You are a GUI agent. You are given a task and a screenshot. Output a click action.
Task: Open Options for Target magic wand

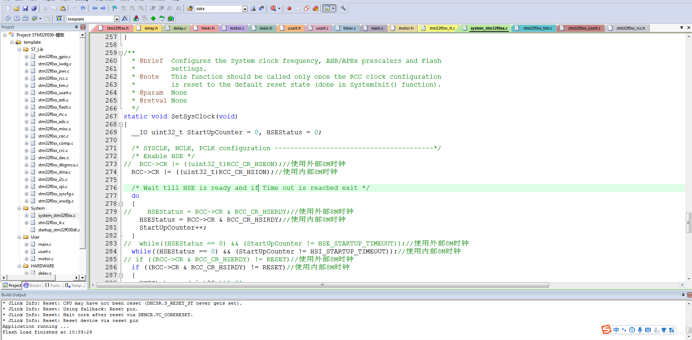click(x=125, y=18)
